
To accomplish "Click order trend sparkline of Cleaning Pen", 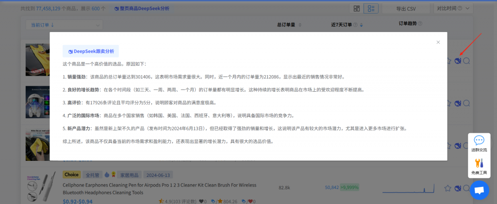I will tap(409, 189).
